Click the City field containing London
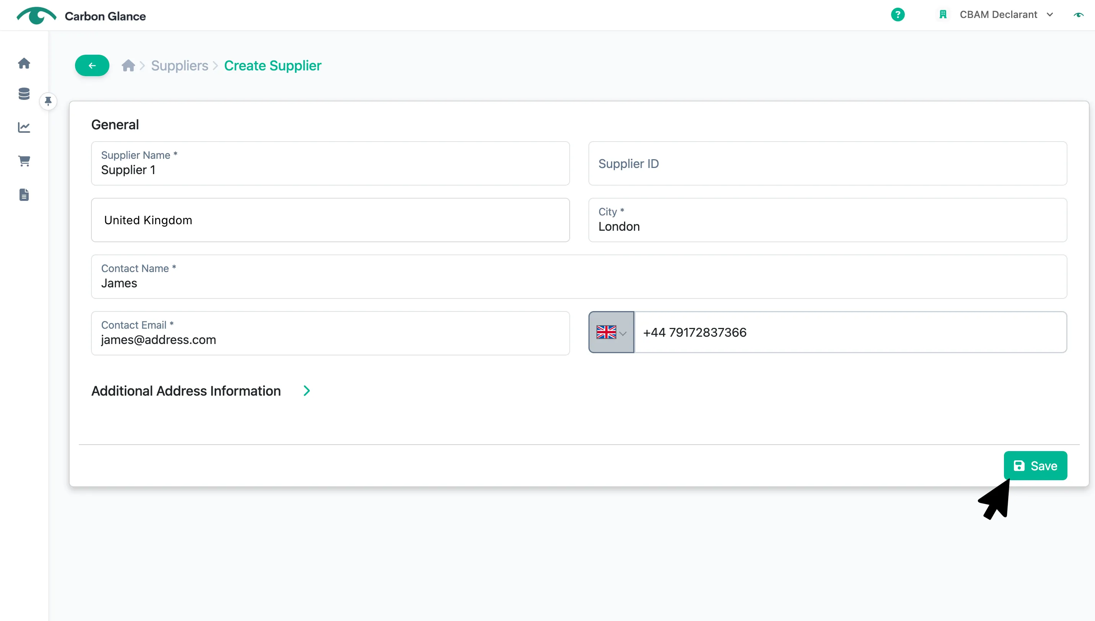Viewport: 1095px width, 621px height. [x=828, y=220]
